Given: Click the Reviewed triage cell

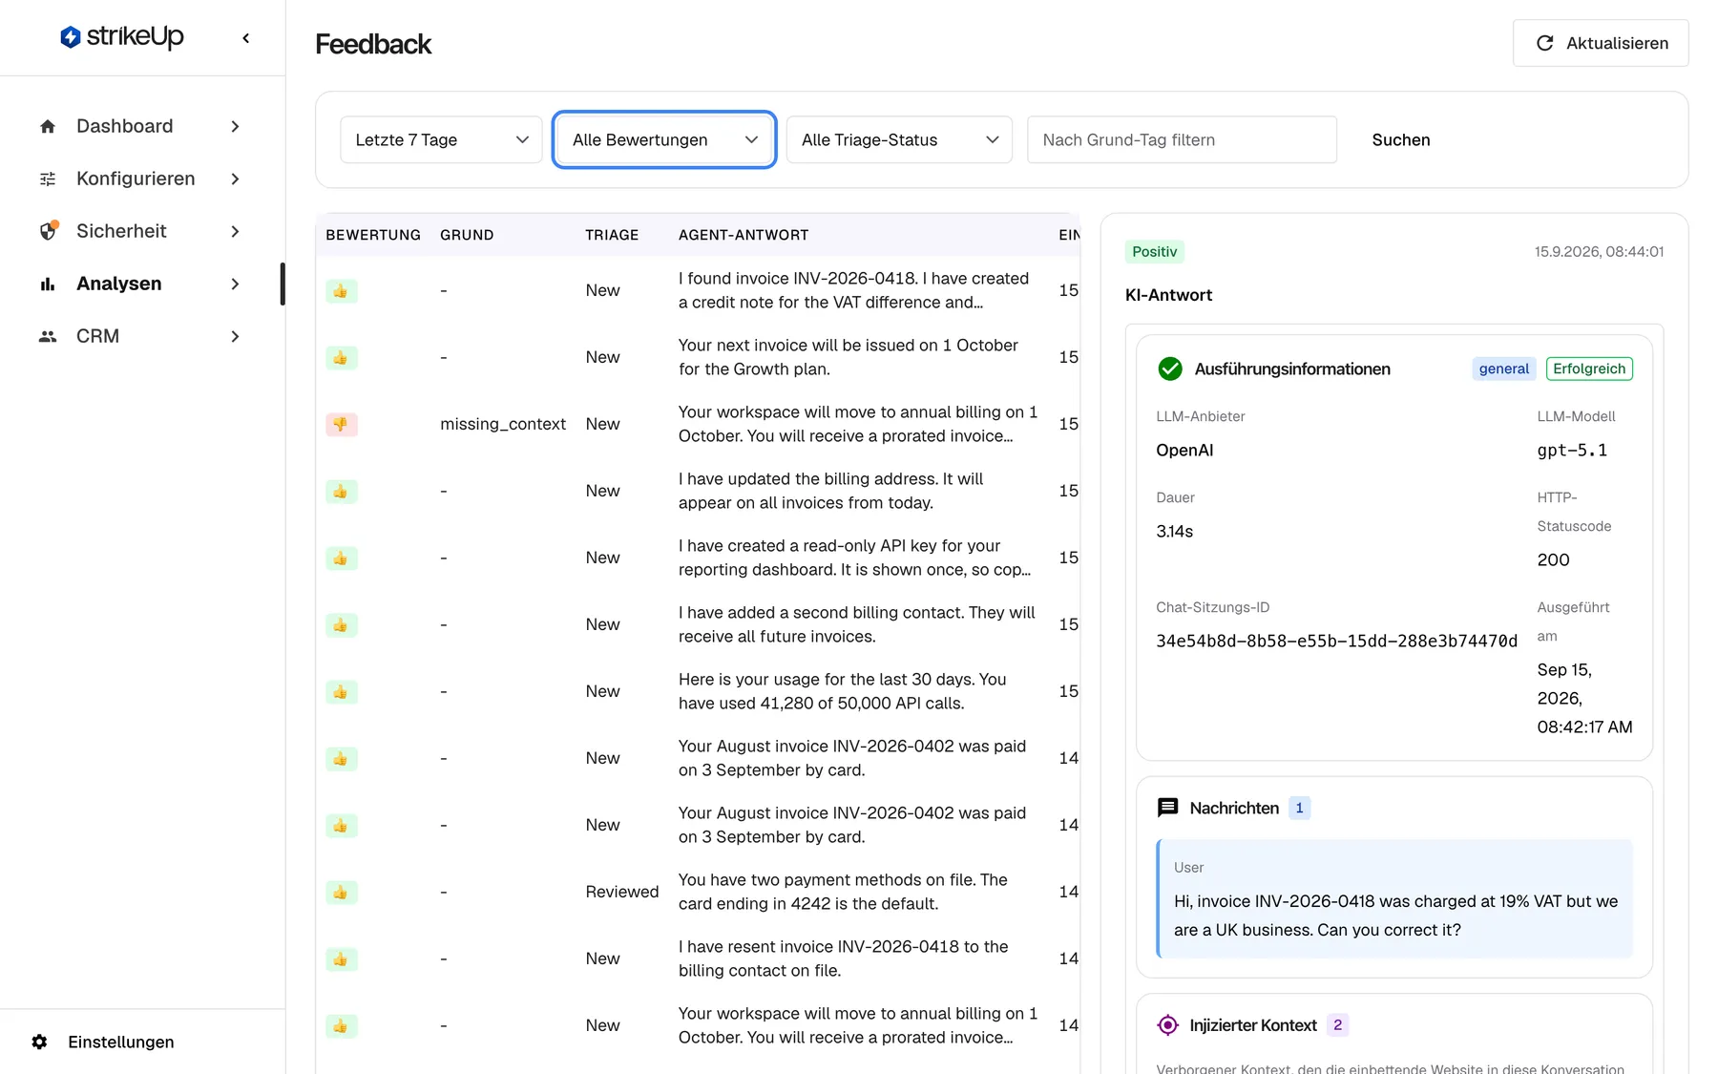Looking at the screenshot, I should [622, 892].
